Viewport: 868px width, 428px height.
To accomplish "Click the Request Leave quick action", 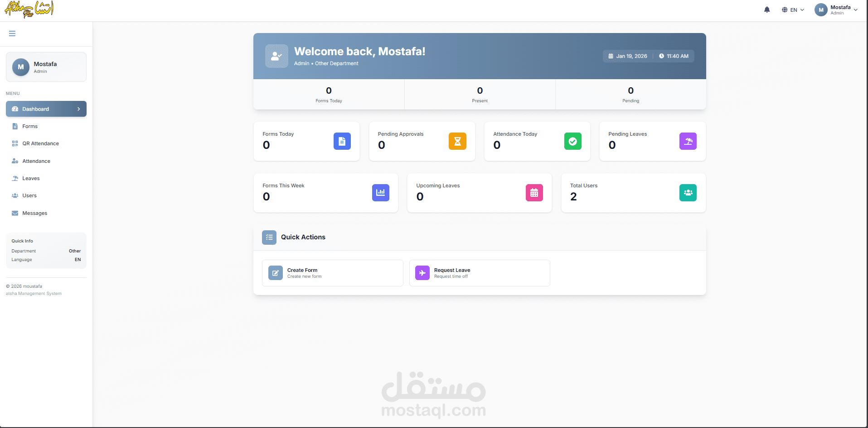I will tap(480, 273).
